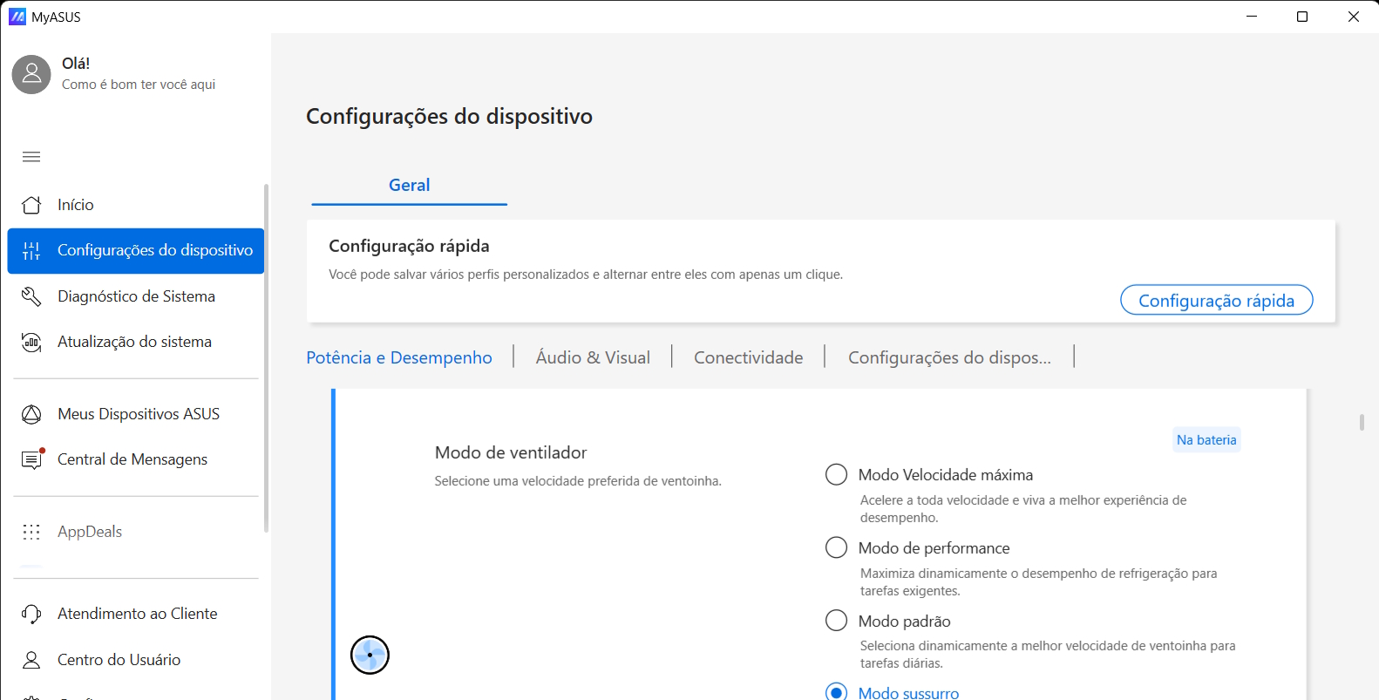Open the user profile avatar
The image size is (1379, 700).
(31, 74)
